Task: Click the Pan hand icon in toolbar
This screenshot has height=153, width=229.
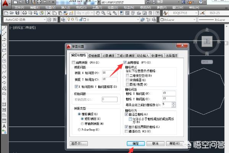Action: click(98, 13)
